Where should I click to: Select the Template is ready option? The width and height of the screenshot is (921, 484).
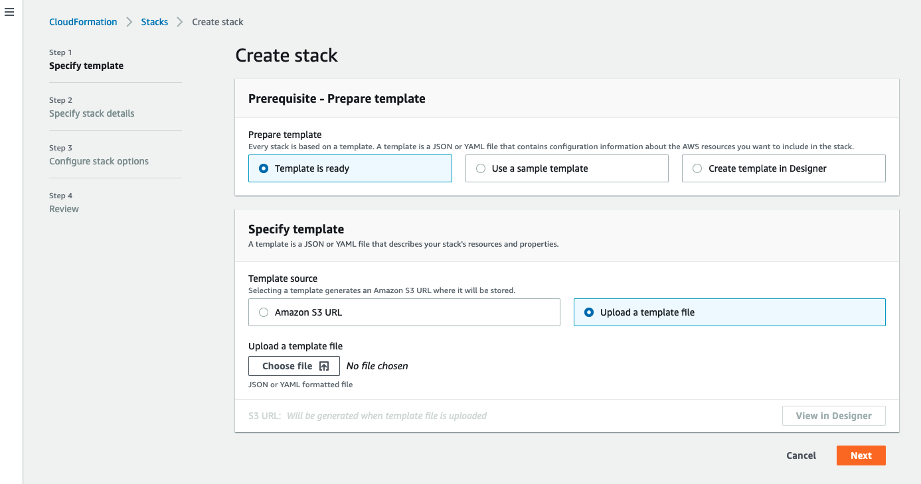pyautogui.click(x=264, y=168)
